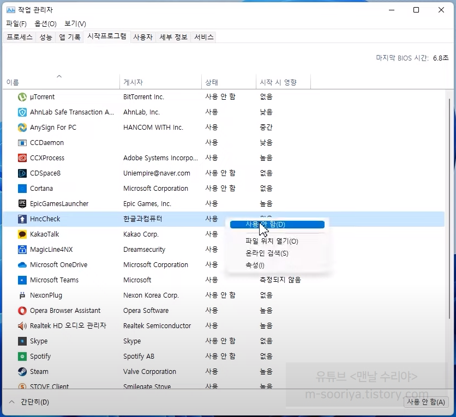
Task: Click the AhnLab Safe Transaction shield icon
Action: (22, 112)
